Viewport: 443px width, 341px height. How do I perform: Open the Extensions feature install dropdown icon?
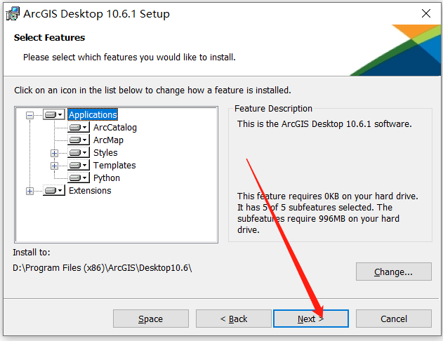[x=54, y=191]
